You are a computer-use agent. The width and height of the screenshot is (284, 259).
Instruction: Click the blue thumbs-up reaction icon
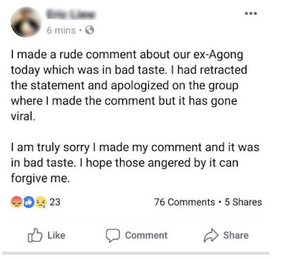[x=29, y=202]
